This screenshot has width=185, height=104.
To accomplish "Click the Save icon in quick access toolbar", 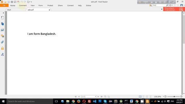I will (9, 2).
